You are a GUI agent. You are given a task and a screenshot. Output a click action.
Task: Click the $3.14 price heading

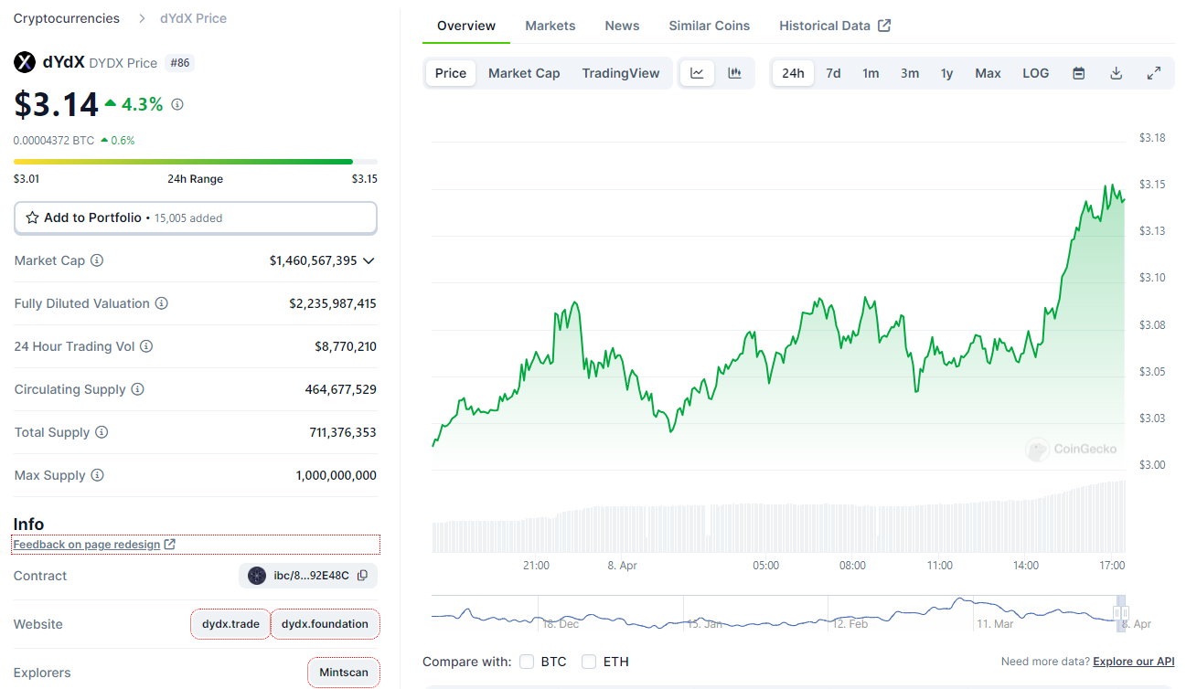point(56,104)
